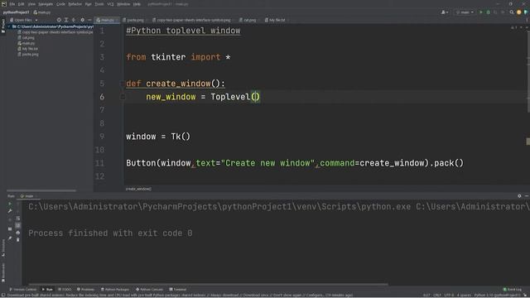This screenshot has width=530, height=298.
Task: Open the Code menu
Action: [60, 4]
